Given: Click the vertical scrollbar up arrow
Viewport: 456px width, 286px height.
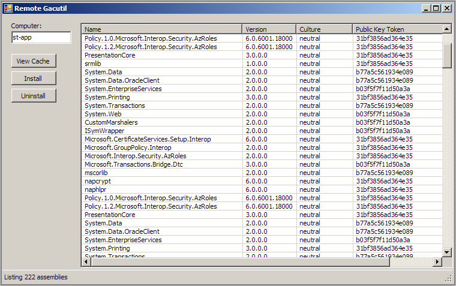Looking at the screenshot, I should click(x=446, y=29).
